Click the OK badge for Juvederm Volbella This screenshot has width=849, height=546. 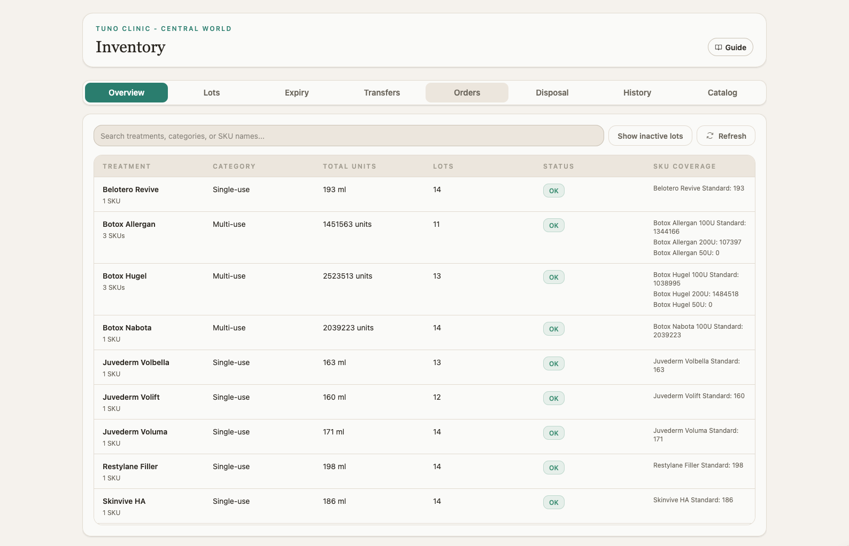click(554, 363)
